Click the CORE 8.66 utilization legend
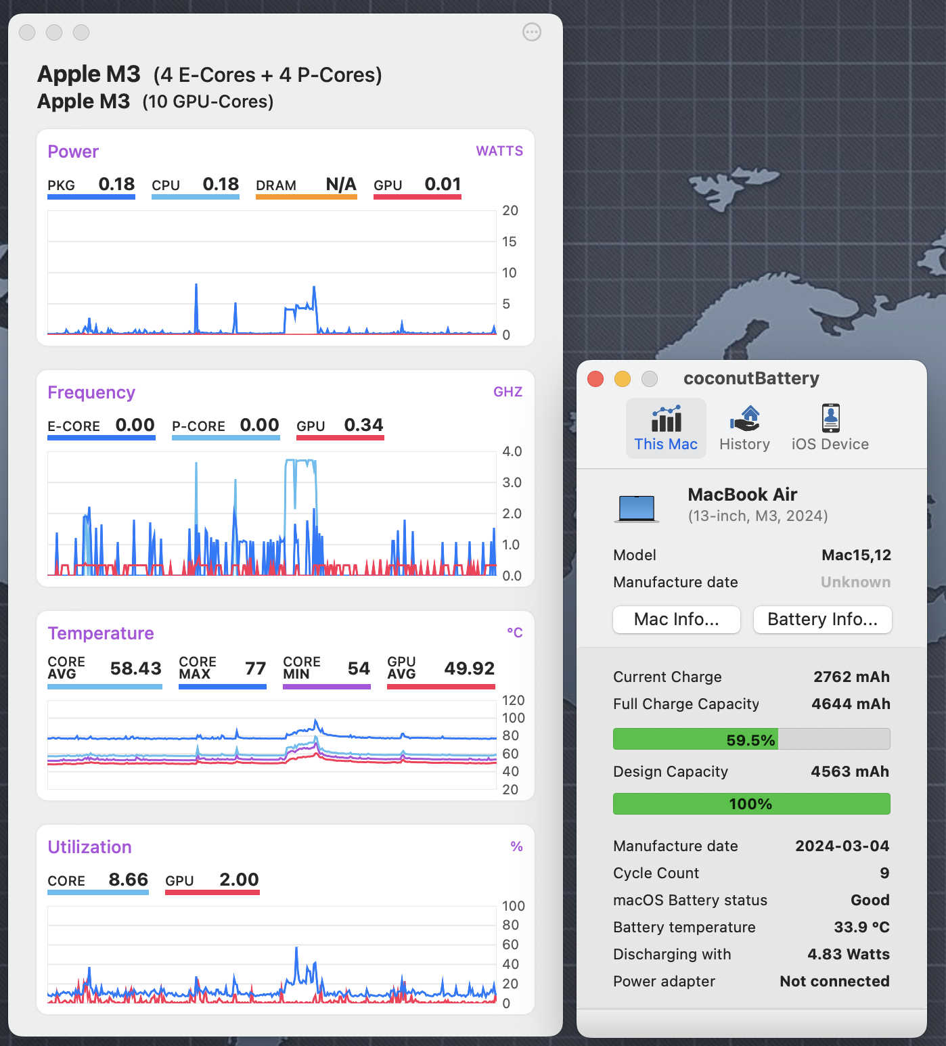Viewport: 946px width, 1046px height. pyautogui.click(x=98, y=882)
